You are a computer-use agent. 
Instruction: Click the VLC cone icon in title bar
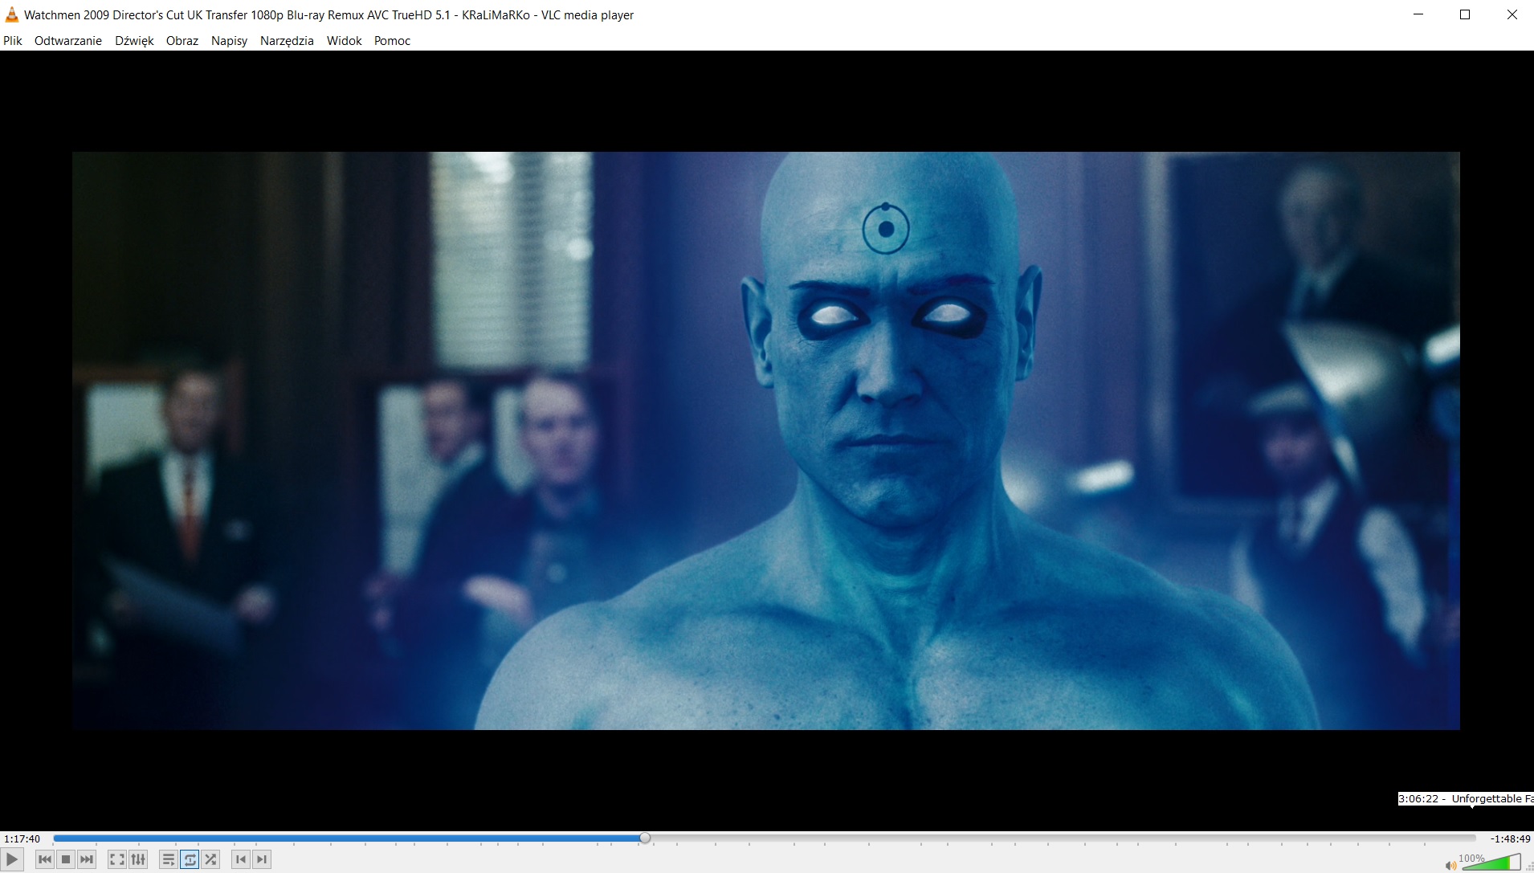click(11, 14)
